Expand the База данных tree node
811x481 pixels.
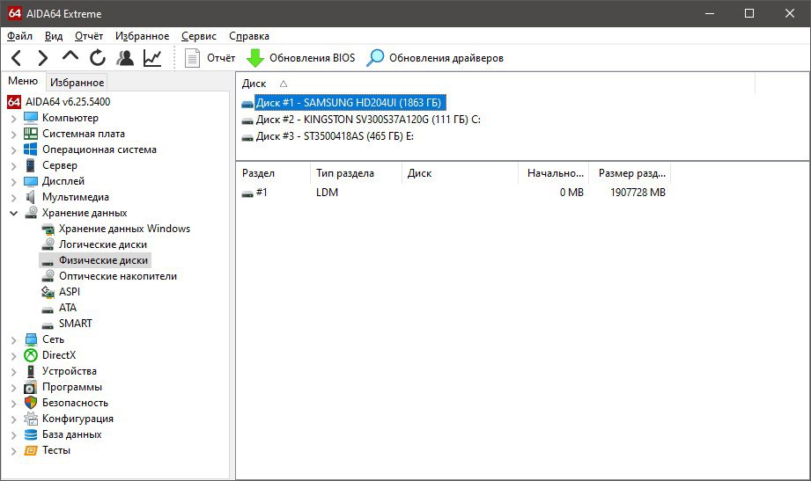(13, 435)
